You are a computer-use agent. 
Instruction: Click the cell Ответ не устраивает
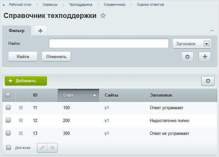coord(169,134)
